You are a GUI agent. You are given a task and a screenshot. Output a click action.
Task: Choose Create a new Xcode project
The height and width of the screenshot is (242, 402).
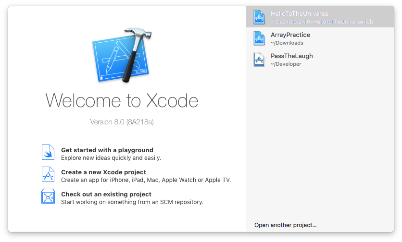pyautogui.click(x=103, y=172)
